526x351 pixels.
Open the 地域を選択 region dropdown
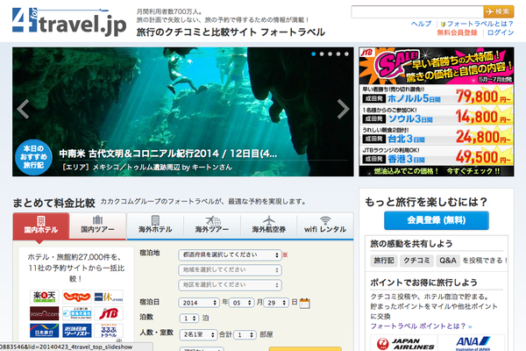(x=230, y=270)
